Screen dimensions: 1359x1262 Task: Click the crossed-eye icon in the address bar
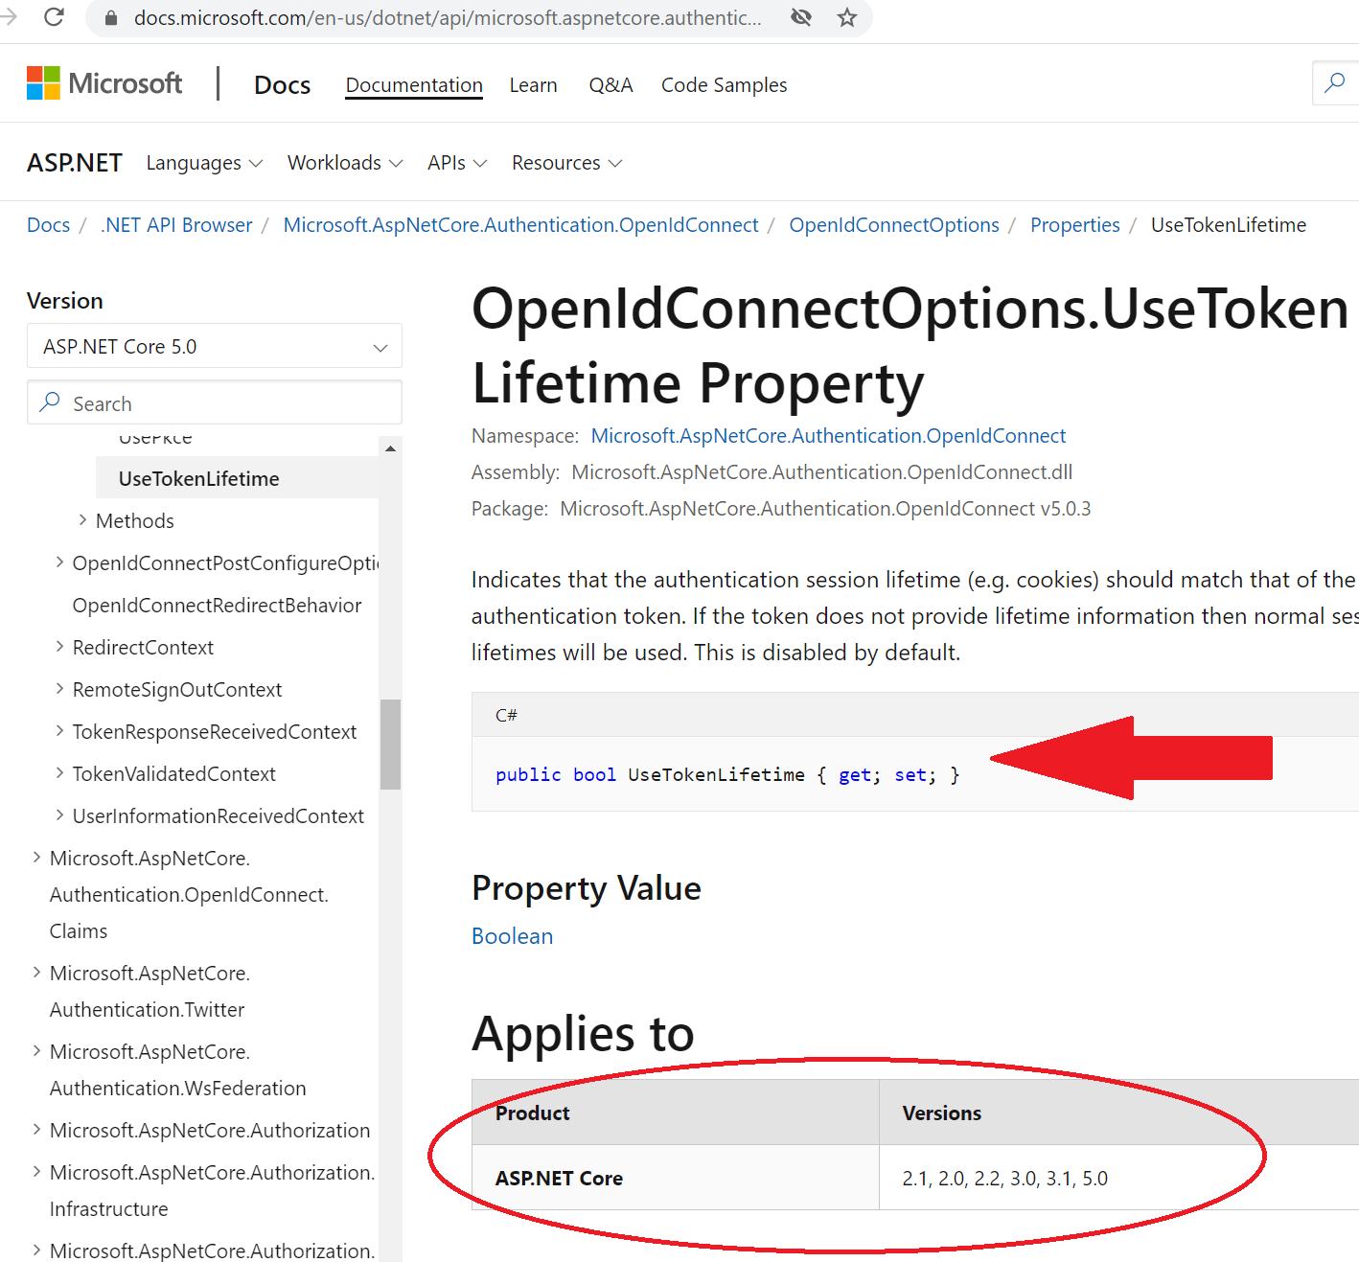(801, 16)
